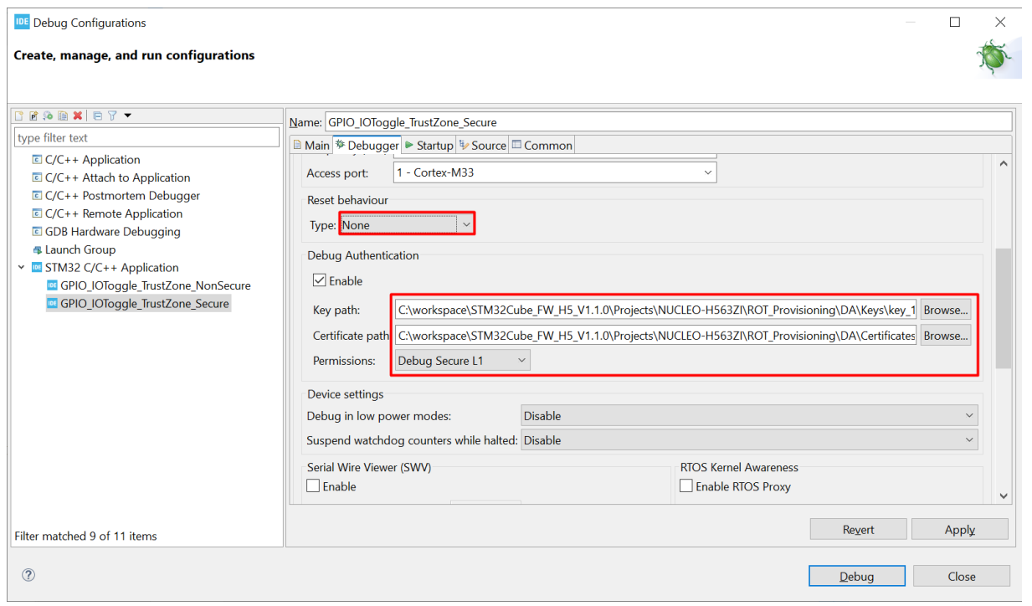
Task: Enable RTOS Proxy checkbox
Action: tap(686, 486)
